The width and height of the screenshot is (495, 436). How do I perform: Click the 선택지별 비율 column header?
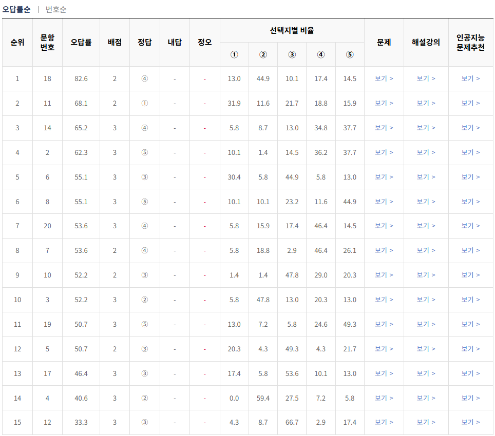(x=292, y=31)
